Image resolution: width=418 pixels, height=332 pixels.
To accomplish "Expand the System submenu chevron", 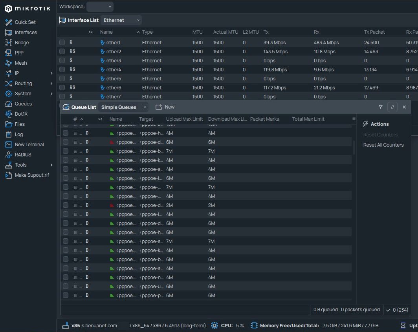I will tap(51, 94).
